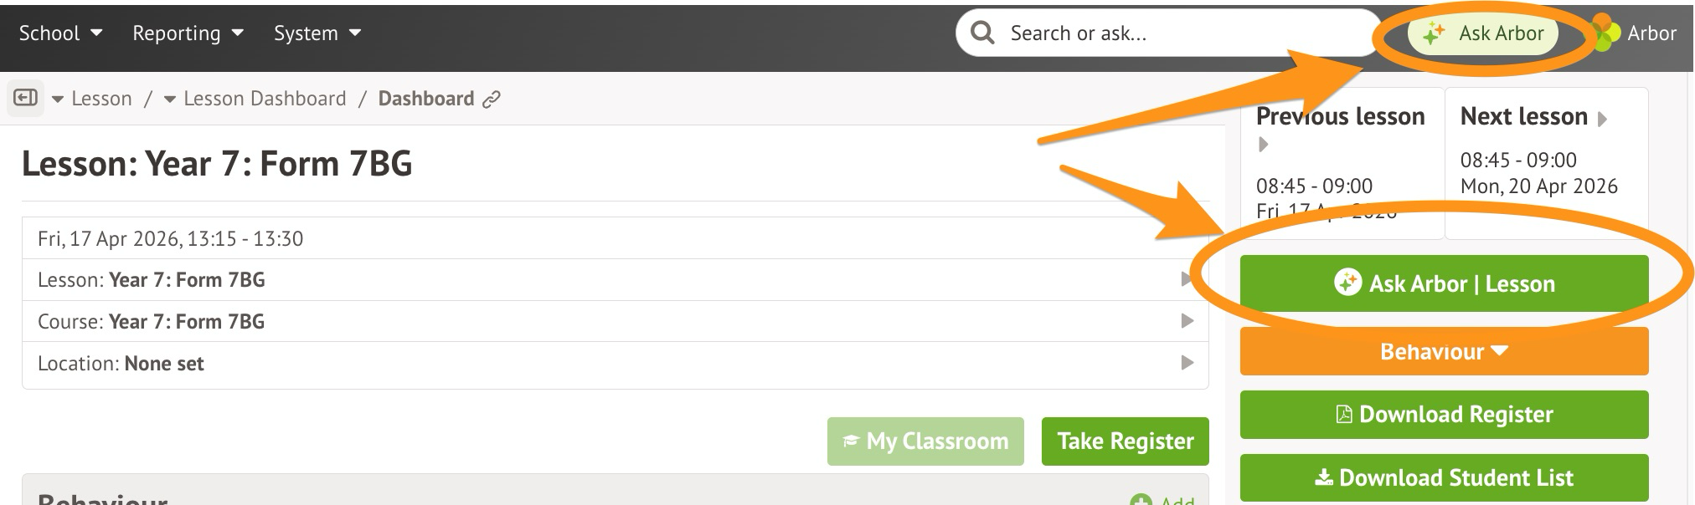
Task: Open Ask Arbor | Lesson assistant
Action: tap(1444, 283)
